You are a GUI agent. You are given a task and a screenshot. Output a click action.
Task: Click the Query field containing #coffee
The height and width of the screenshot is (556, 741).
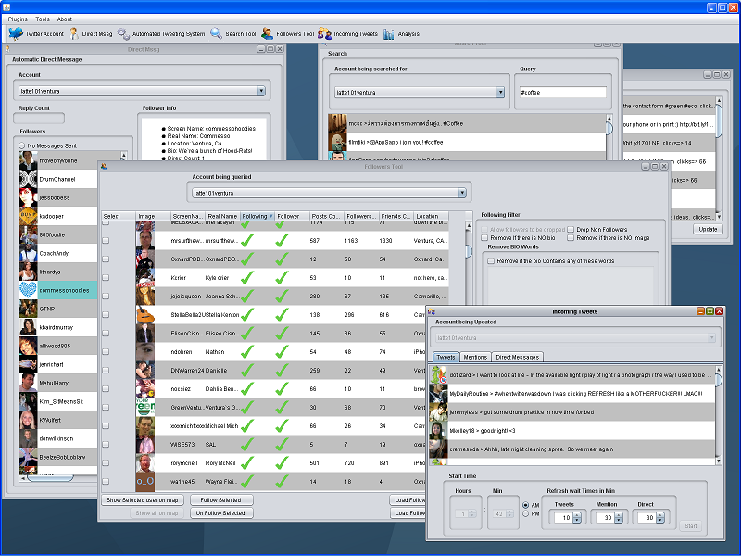click(x=562, y=92)
